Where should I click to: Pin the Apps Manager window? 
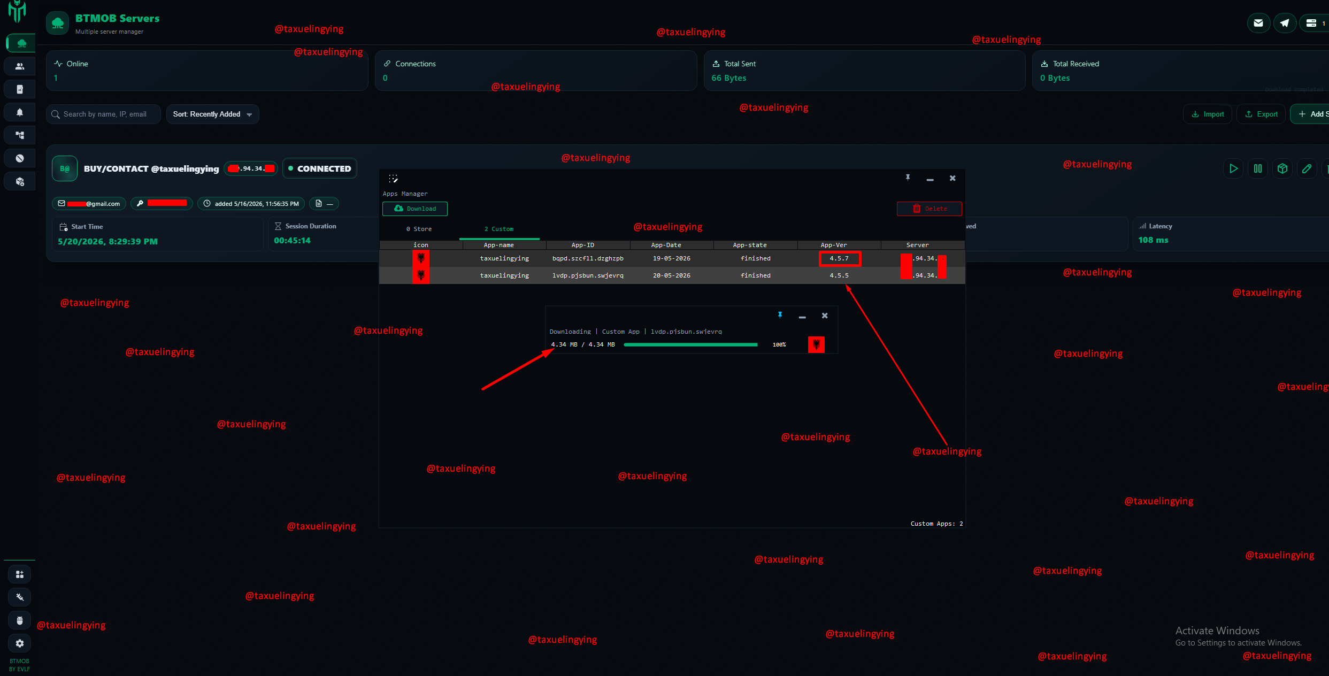(908, 178)
